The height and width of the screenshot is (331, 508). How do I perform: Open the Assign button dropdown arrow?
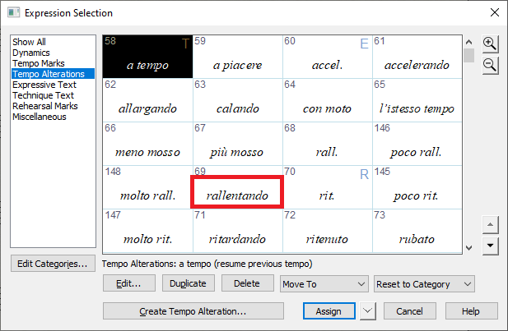pyautogui.click(x=368, y=311)
